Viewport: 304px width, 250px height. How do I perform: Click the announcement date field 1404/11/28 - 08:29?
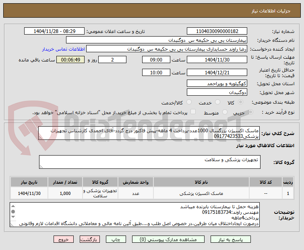tap(54, 31)
